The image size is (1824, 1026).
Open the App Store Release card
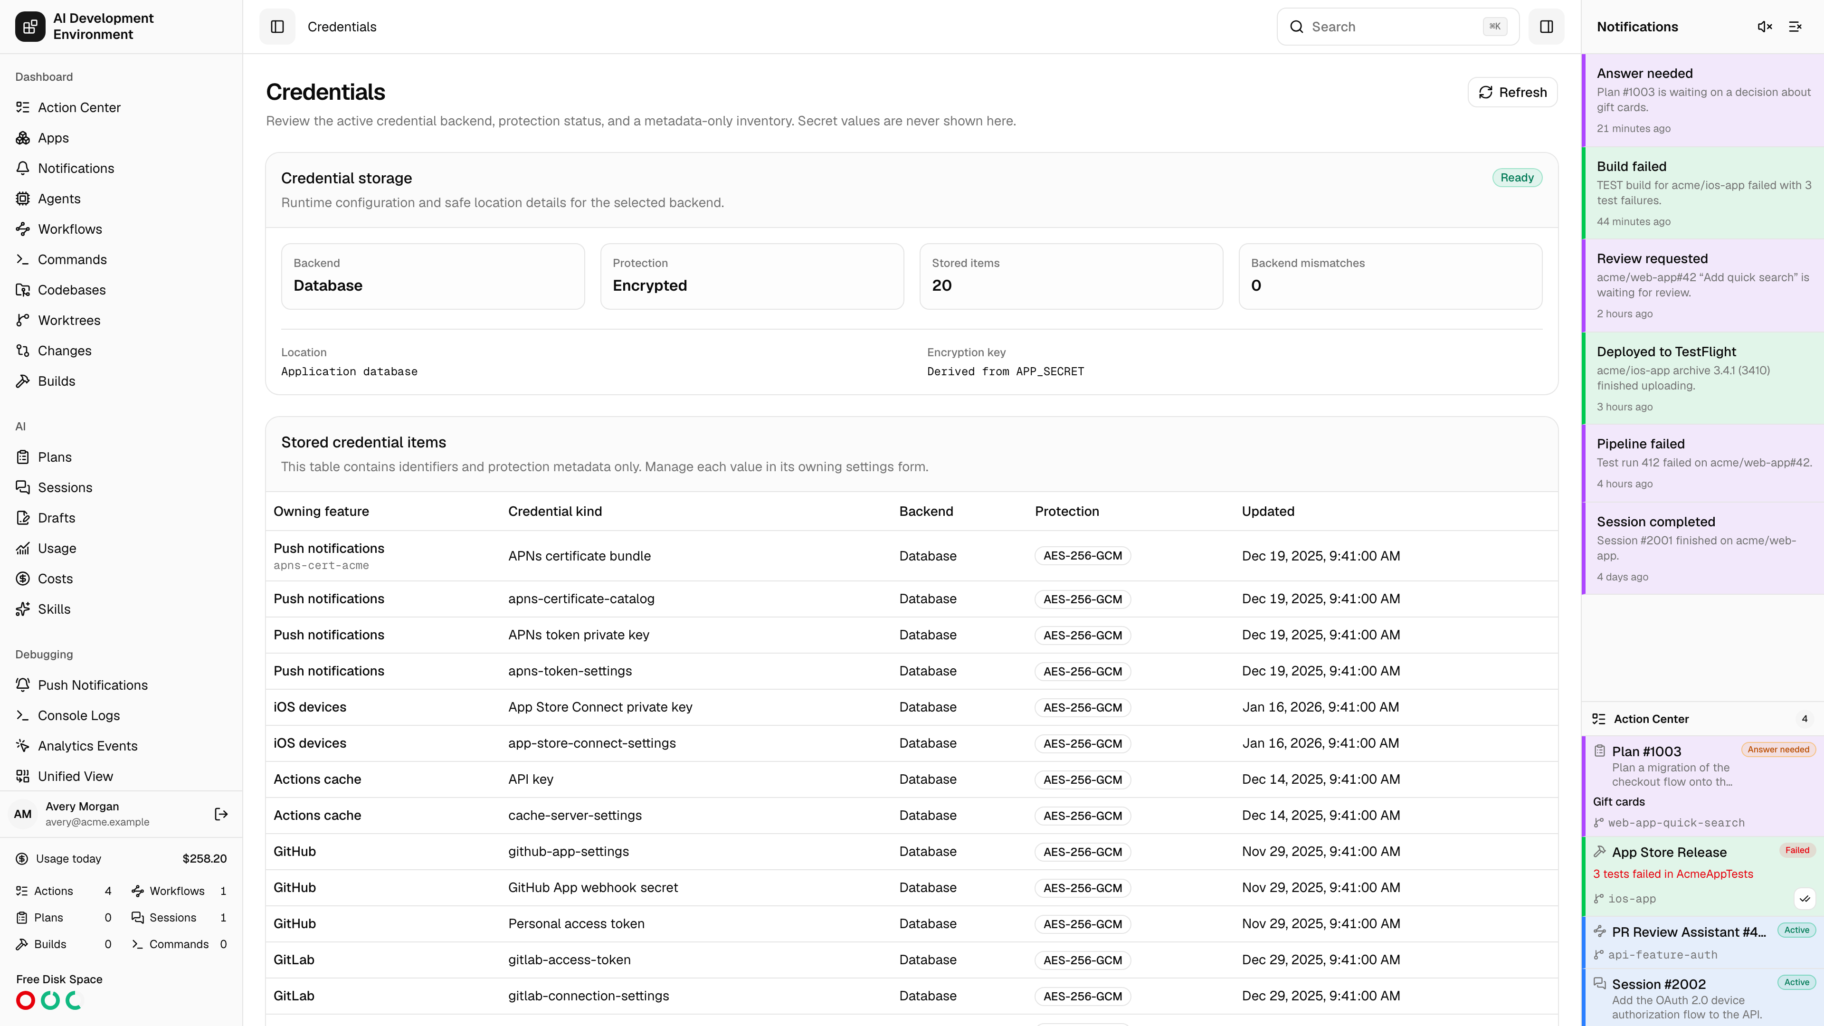(1703, 876)
